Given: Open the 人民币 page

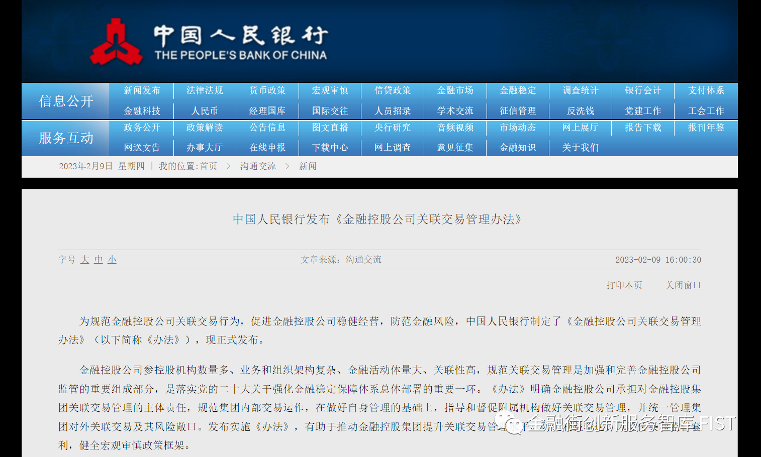Looking at the screenshot, I should 205,111.
